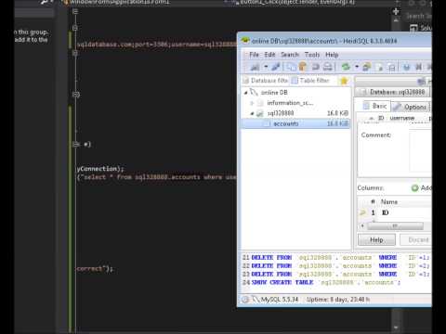
Task: Select the ID column row
Action: [x=395, y=212]
